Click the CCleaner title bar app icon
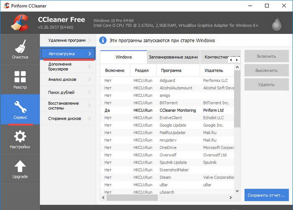This screenshot has width=293, height=210. coord(6,5)
